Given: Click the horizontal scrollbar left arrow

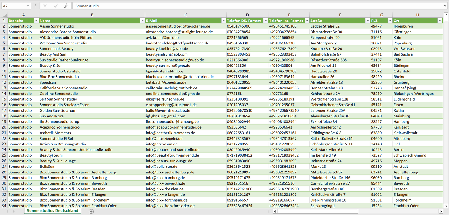Looking at the screenshot, I should pyautogui.click(x=275, y=211).
